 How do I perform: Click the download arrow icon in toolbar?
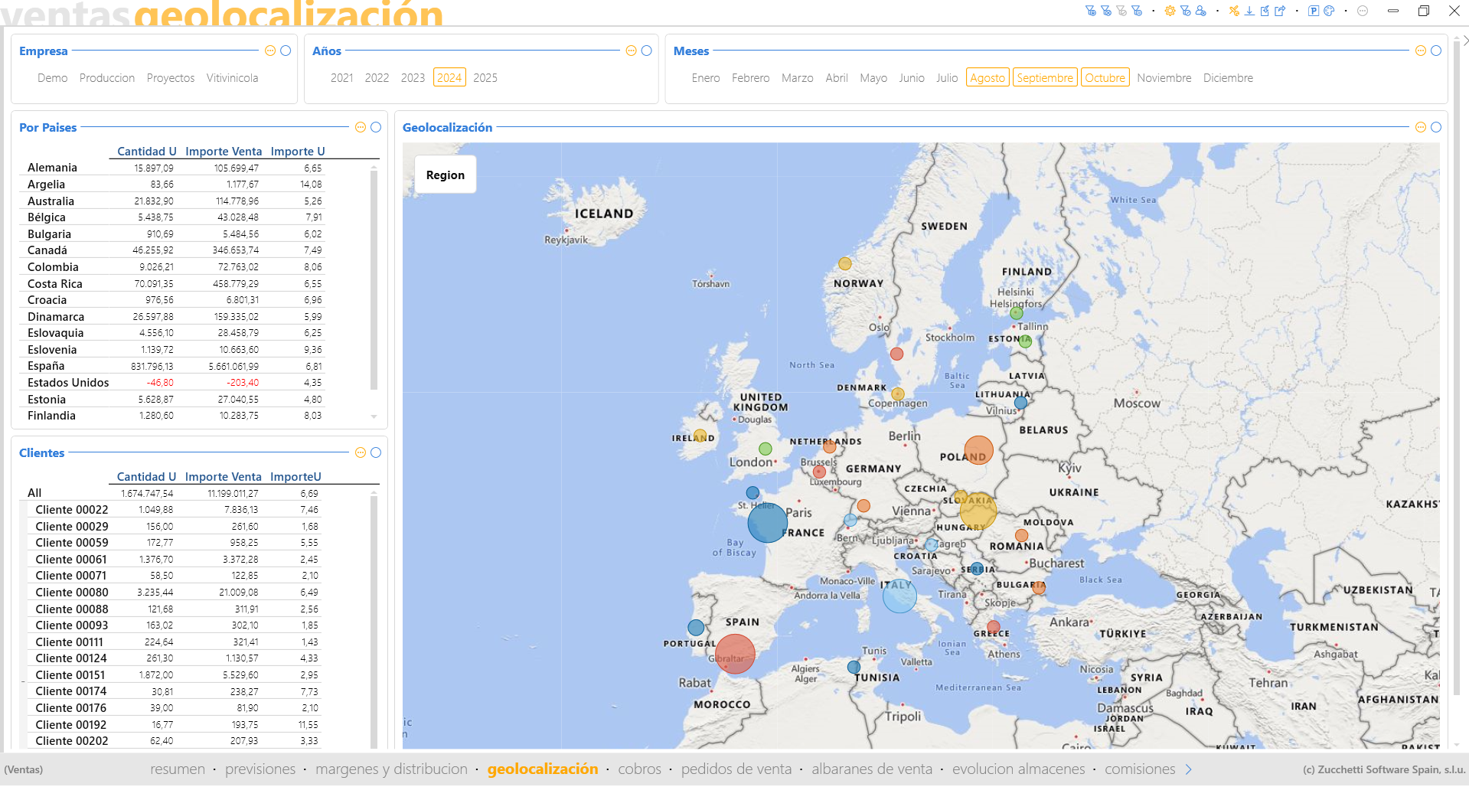coord(1249,11)
